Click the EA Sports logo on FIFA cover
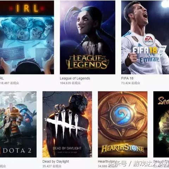 pos(149,40)
